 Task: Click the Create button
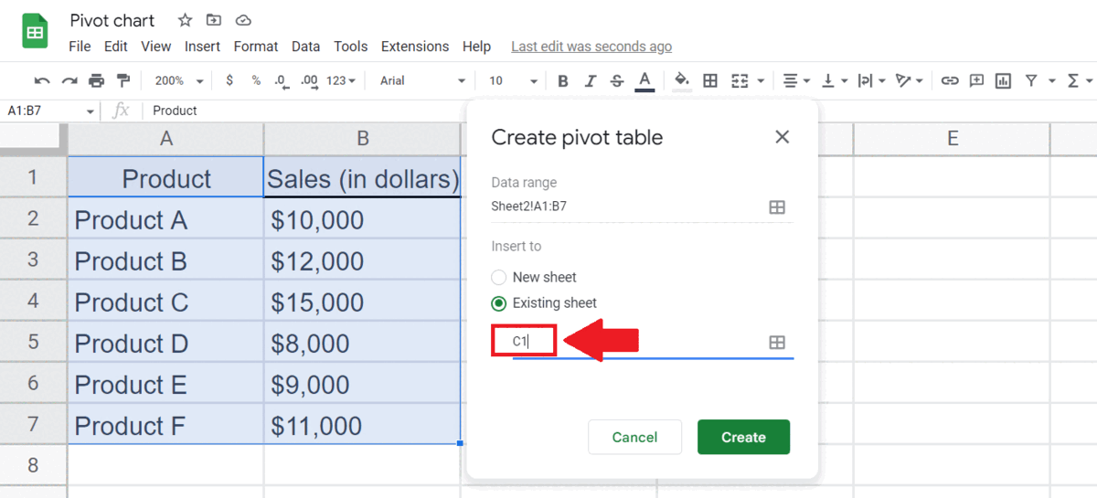pyautogui.click(x=743, y=438)
